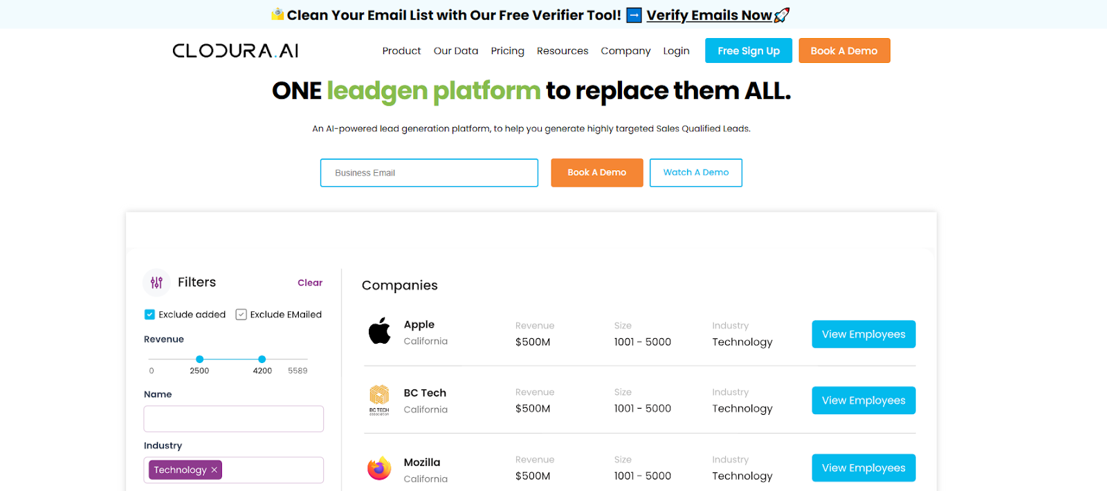
Task: Open the Product menu
Action: [401, 50]
